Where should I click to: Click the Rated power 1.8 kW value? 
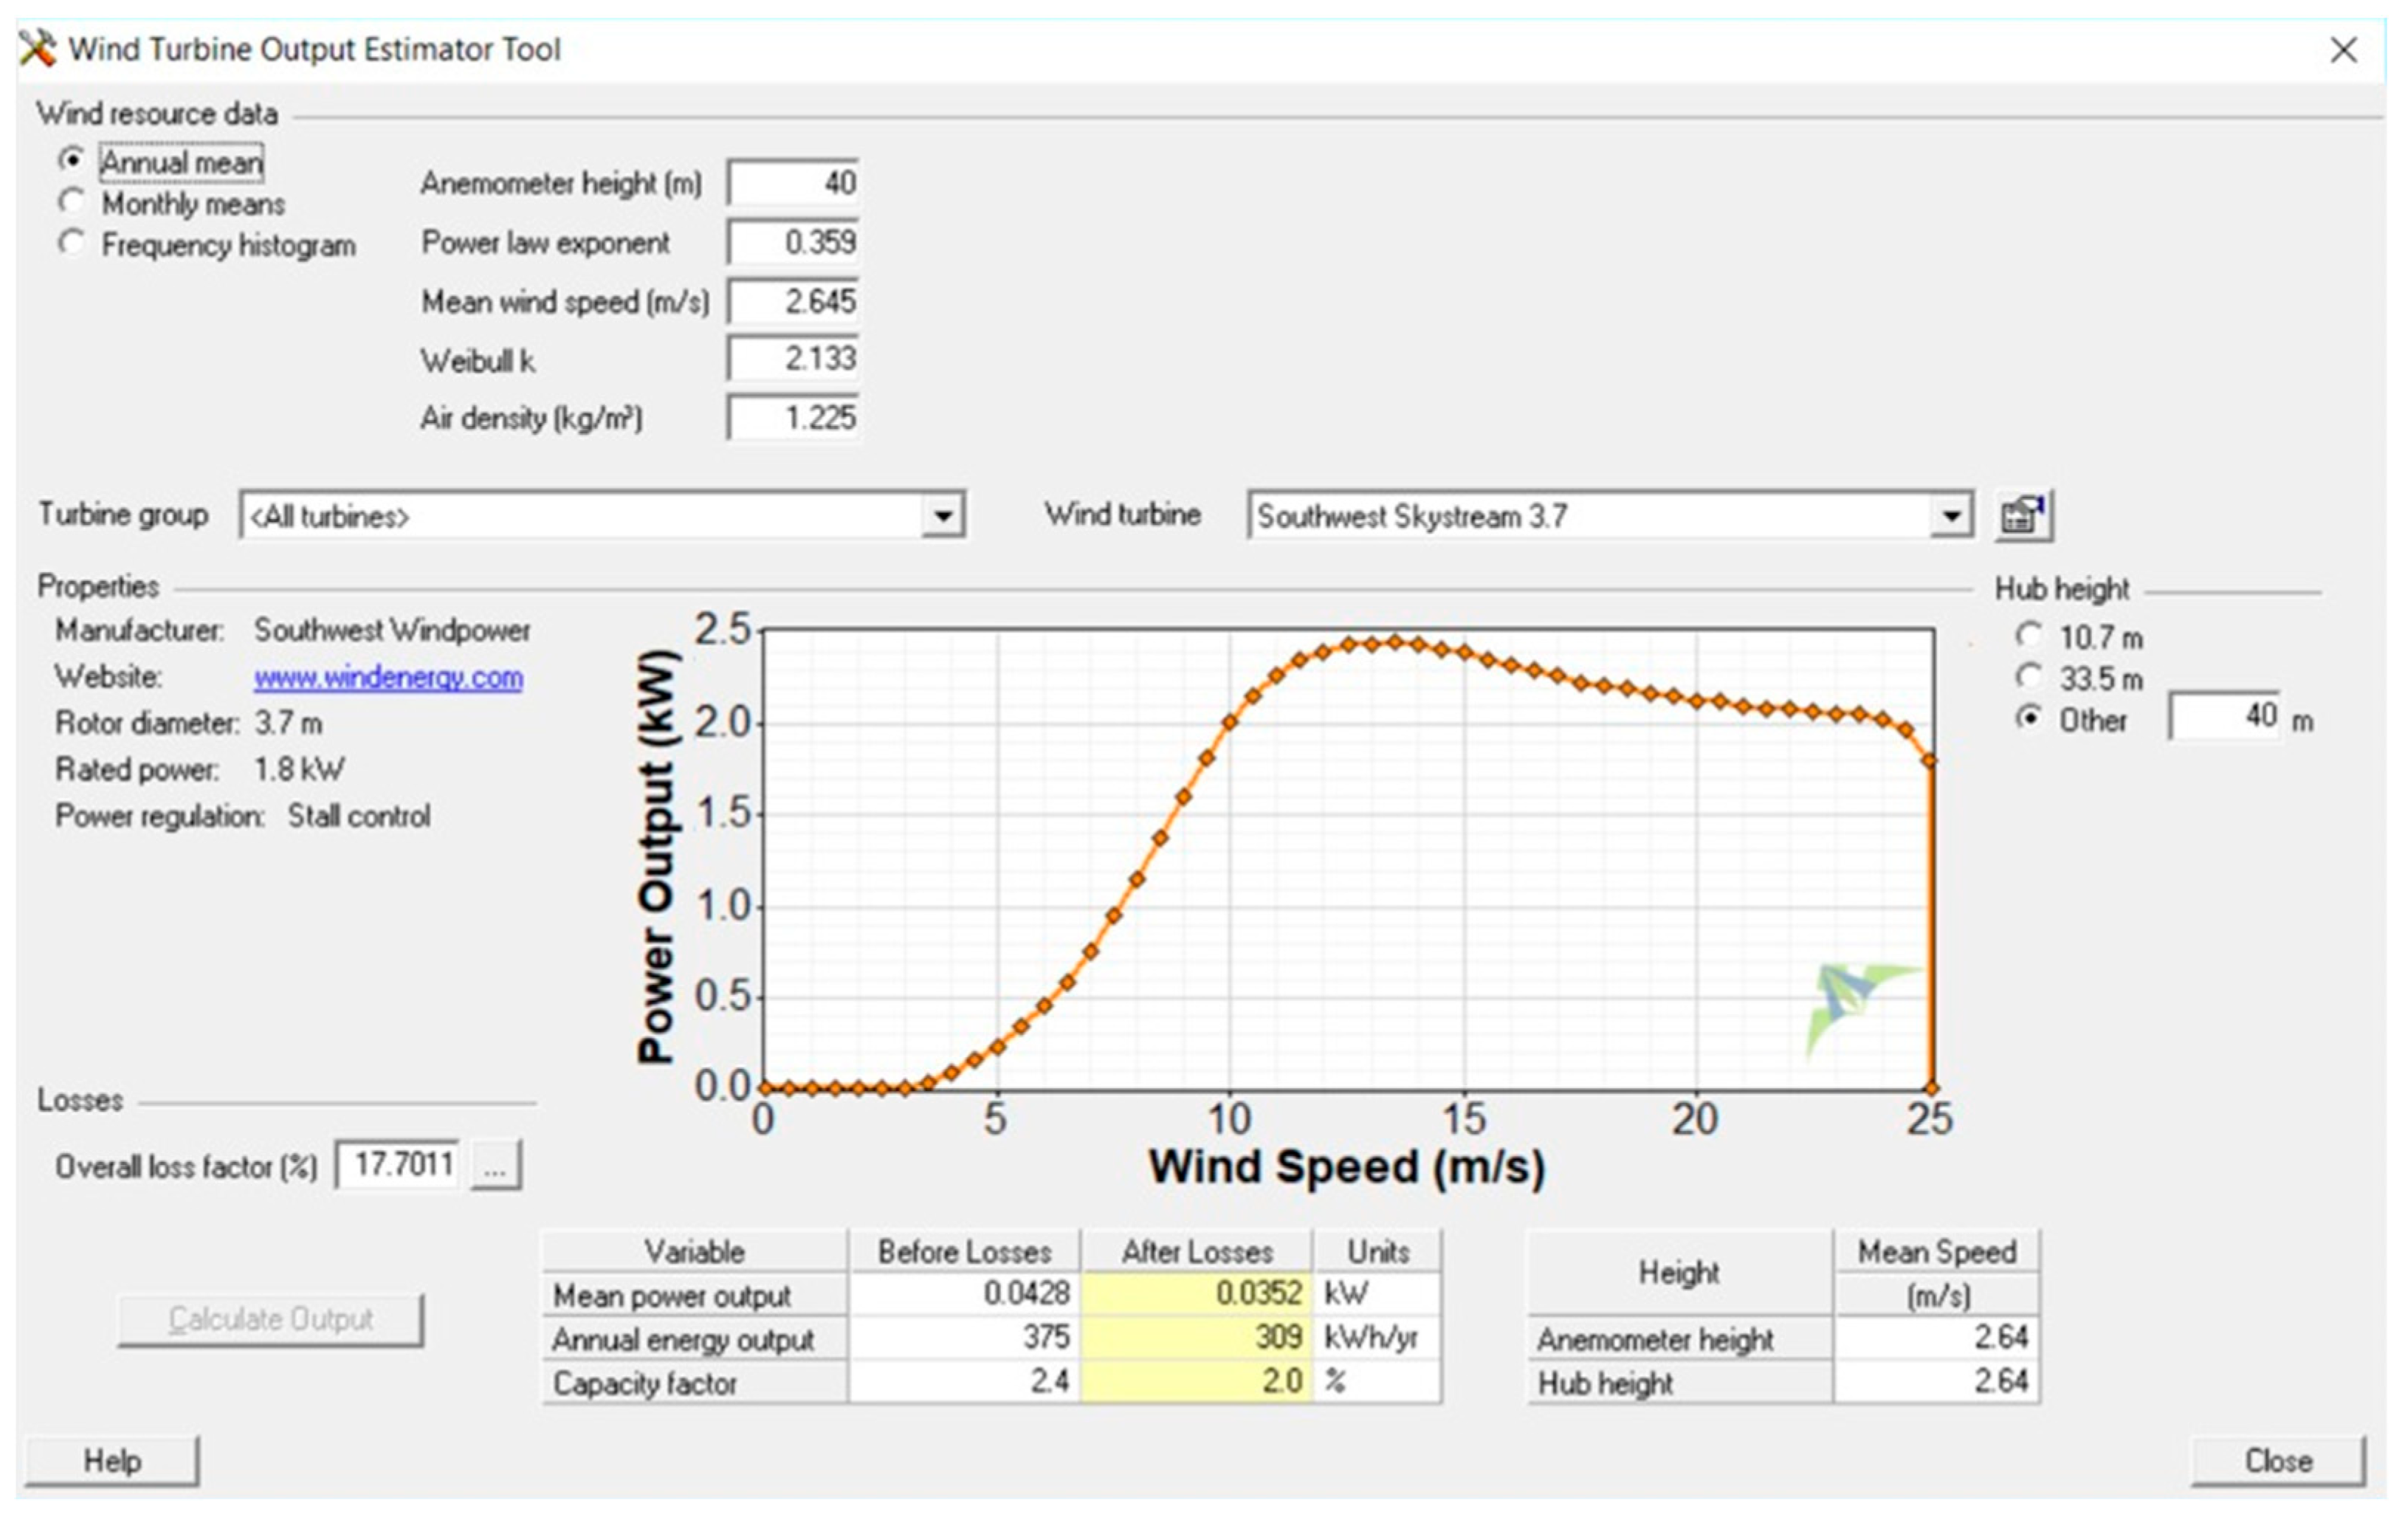point(298,768)
